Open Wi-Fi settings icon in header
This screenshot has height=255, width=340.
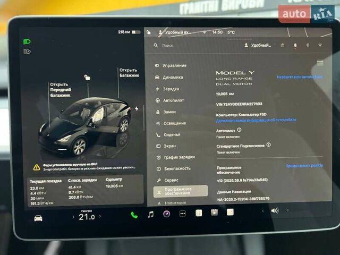coord(320,45)
